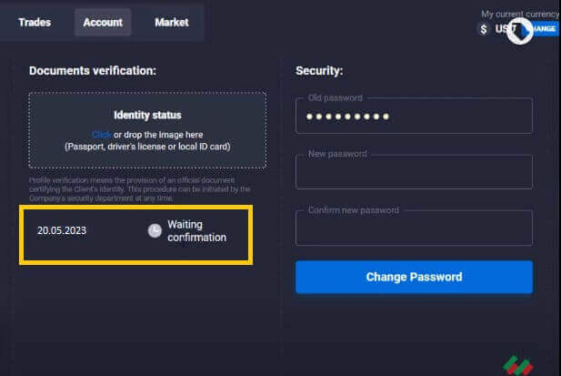Go to the Market tab
This screenshot has height=376, width=561.
click(x=171, y=22)
